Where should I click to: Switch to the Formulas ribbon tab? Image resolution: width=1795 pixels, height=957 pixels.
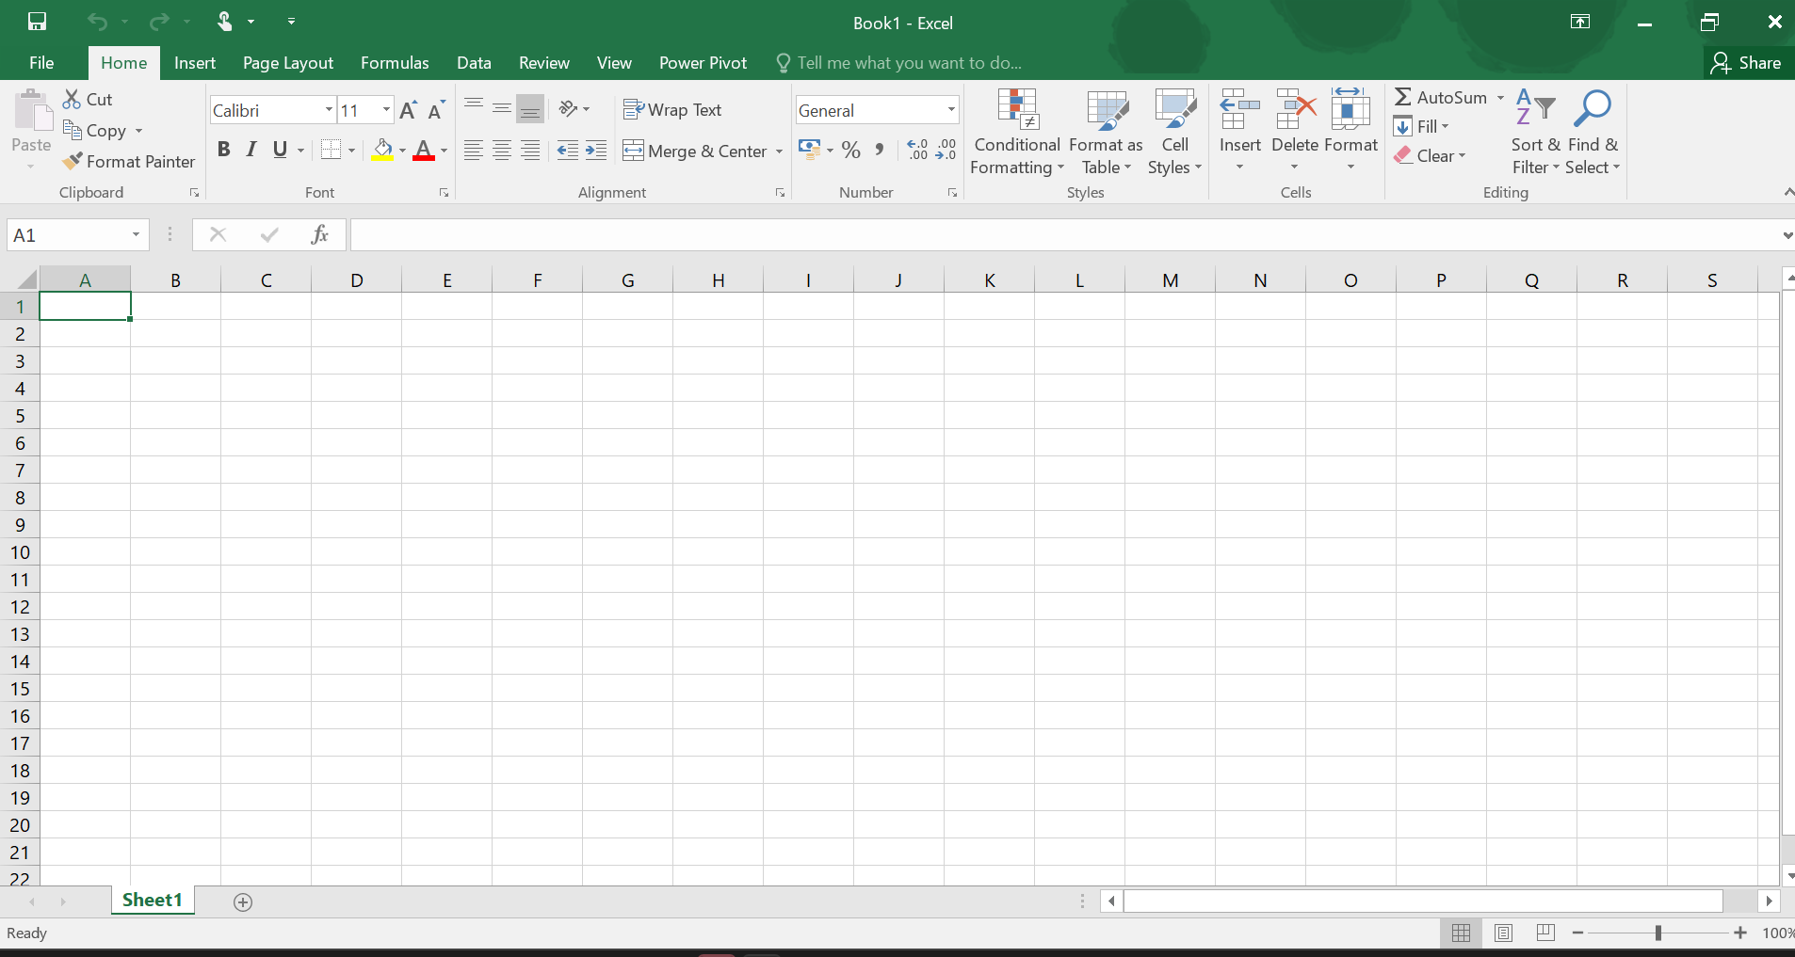395,63
